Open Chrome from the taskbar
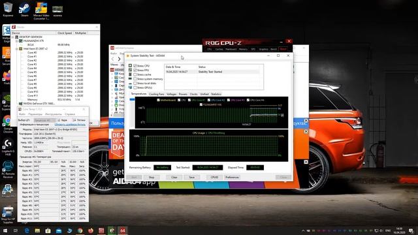418x235 pixels. [80, 230]
